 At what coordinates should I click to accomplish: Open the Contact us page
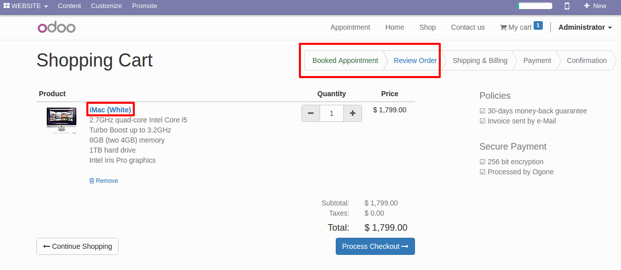tap(468, 27)
